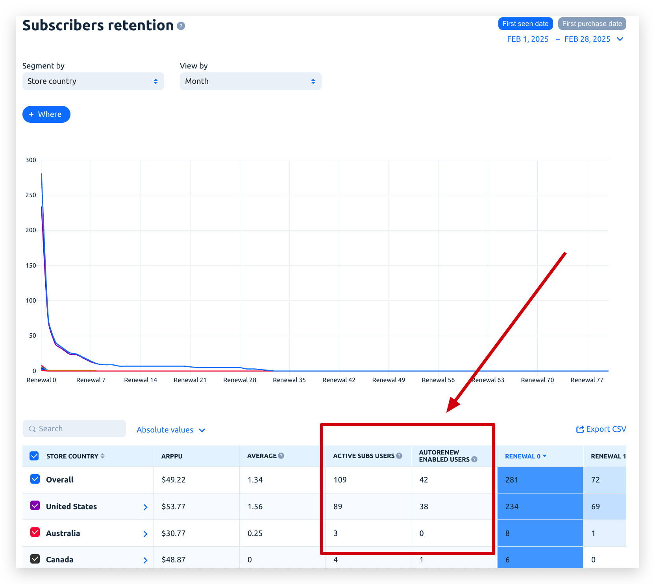
Task: Sort by Store Country column arrows
Action: pyautogui.click(x=103, y=456)
